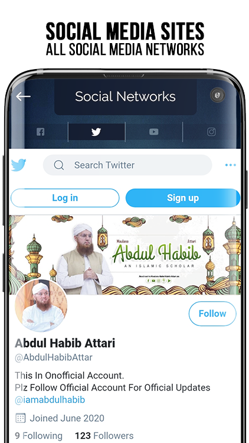
Task: Click the Sign up button
Action: point(183,198)
